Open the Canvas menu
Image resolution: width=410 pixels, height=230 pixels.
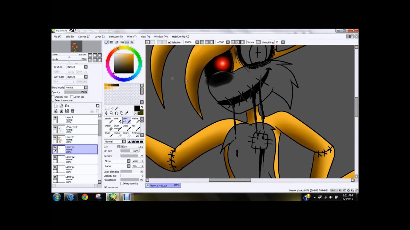point(84,37)
